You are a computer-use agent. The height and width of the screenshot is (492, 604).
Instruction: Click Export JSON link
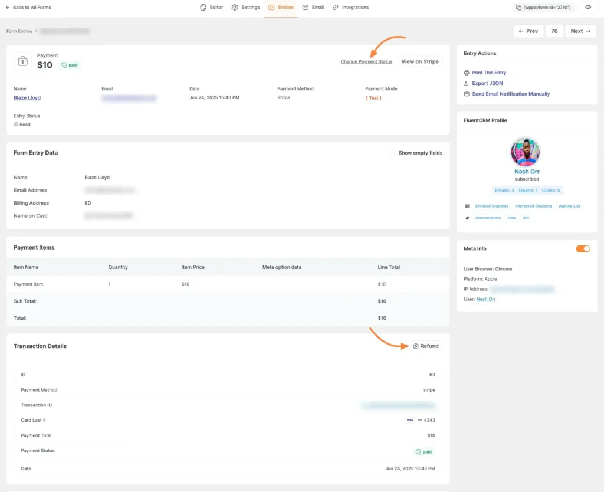click(x=487, y=83)
